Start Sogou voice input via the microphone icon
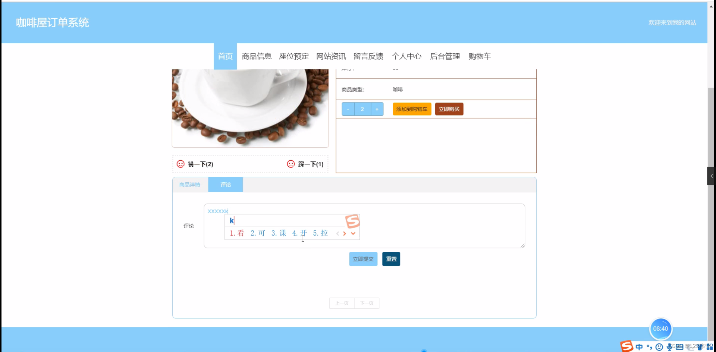 point(669,347)
